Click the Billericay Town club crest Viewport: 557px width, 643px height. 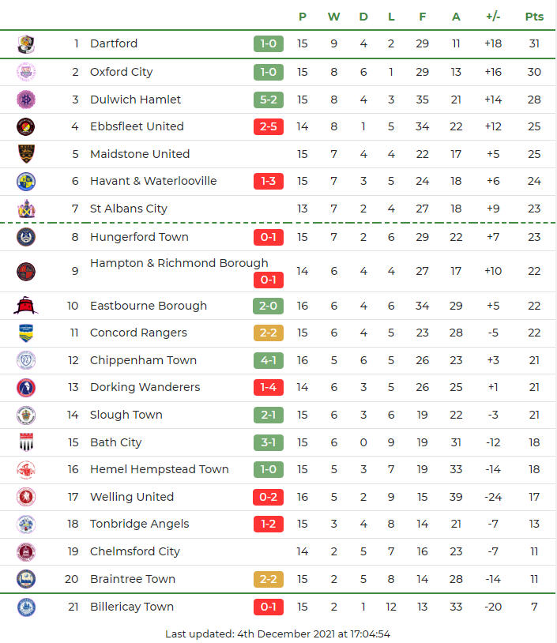click(26, 607)
